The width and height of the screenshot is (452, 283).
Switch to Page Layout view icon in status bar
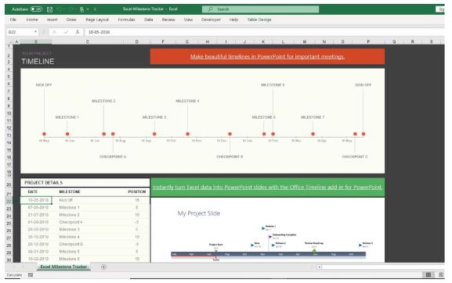tap(441, 275)
